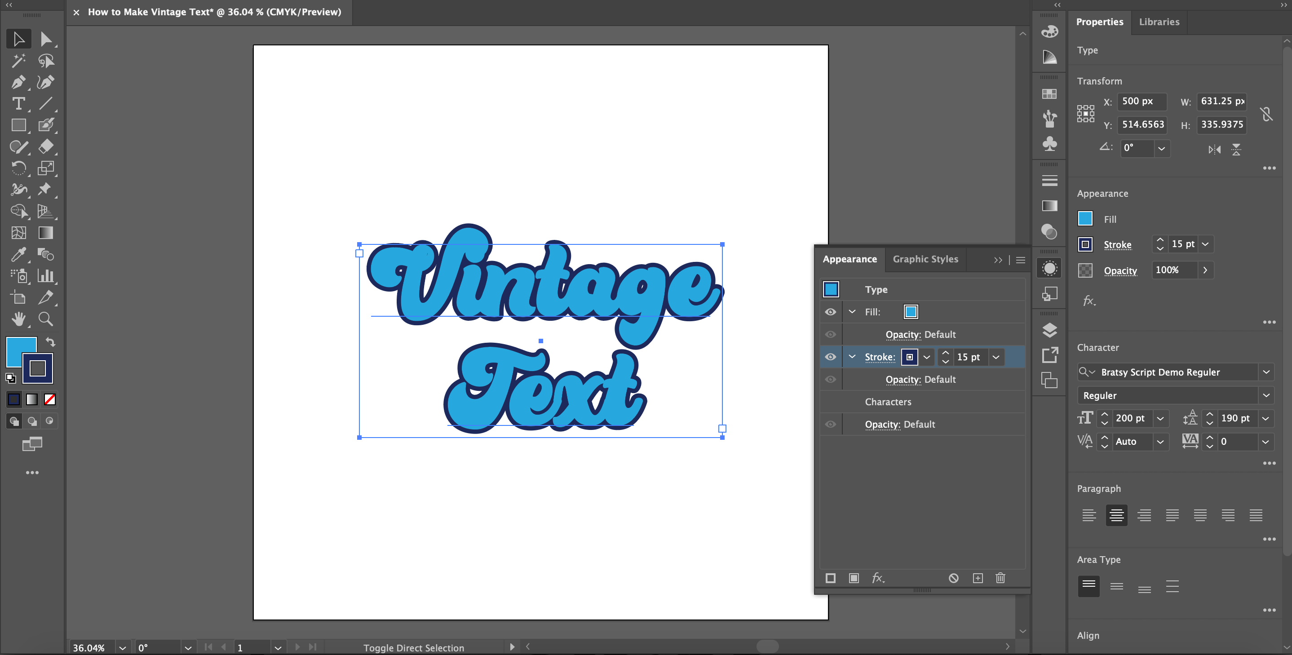Select the Rectangle tool

(18, 125)
